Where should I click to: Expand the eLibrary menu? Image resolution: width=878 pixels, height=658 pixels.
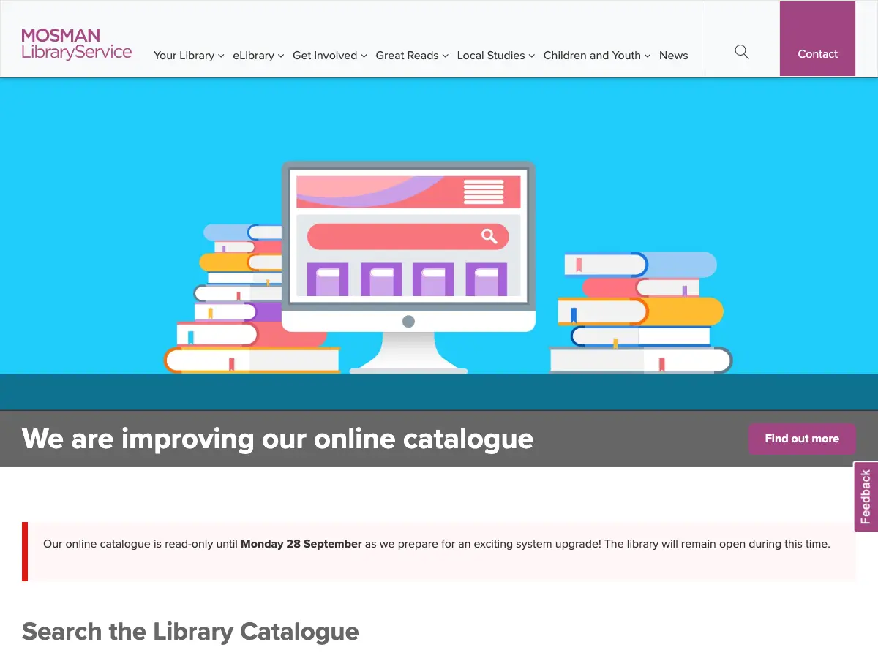tap(258, 56)
